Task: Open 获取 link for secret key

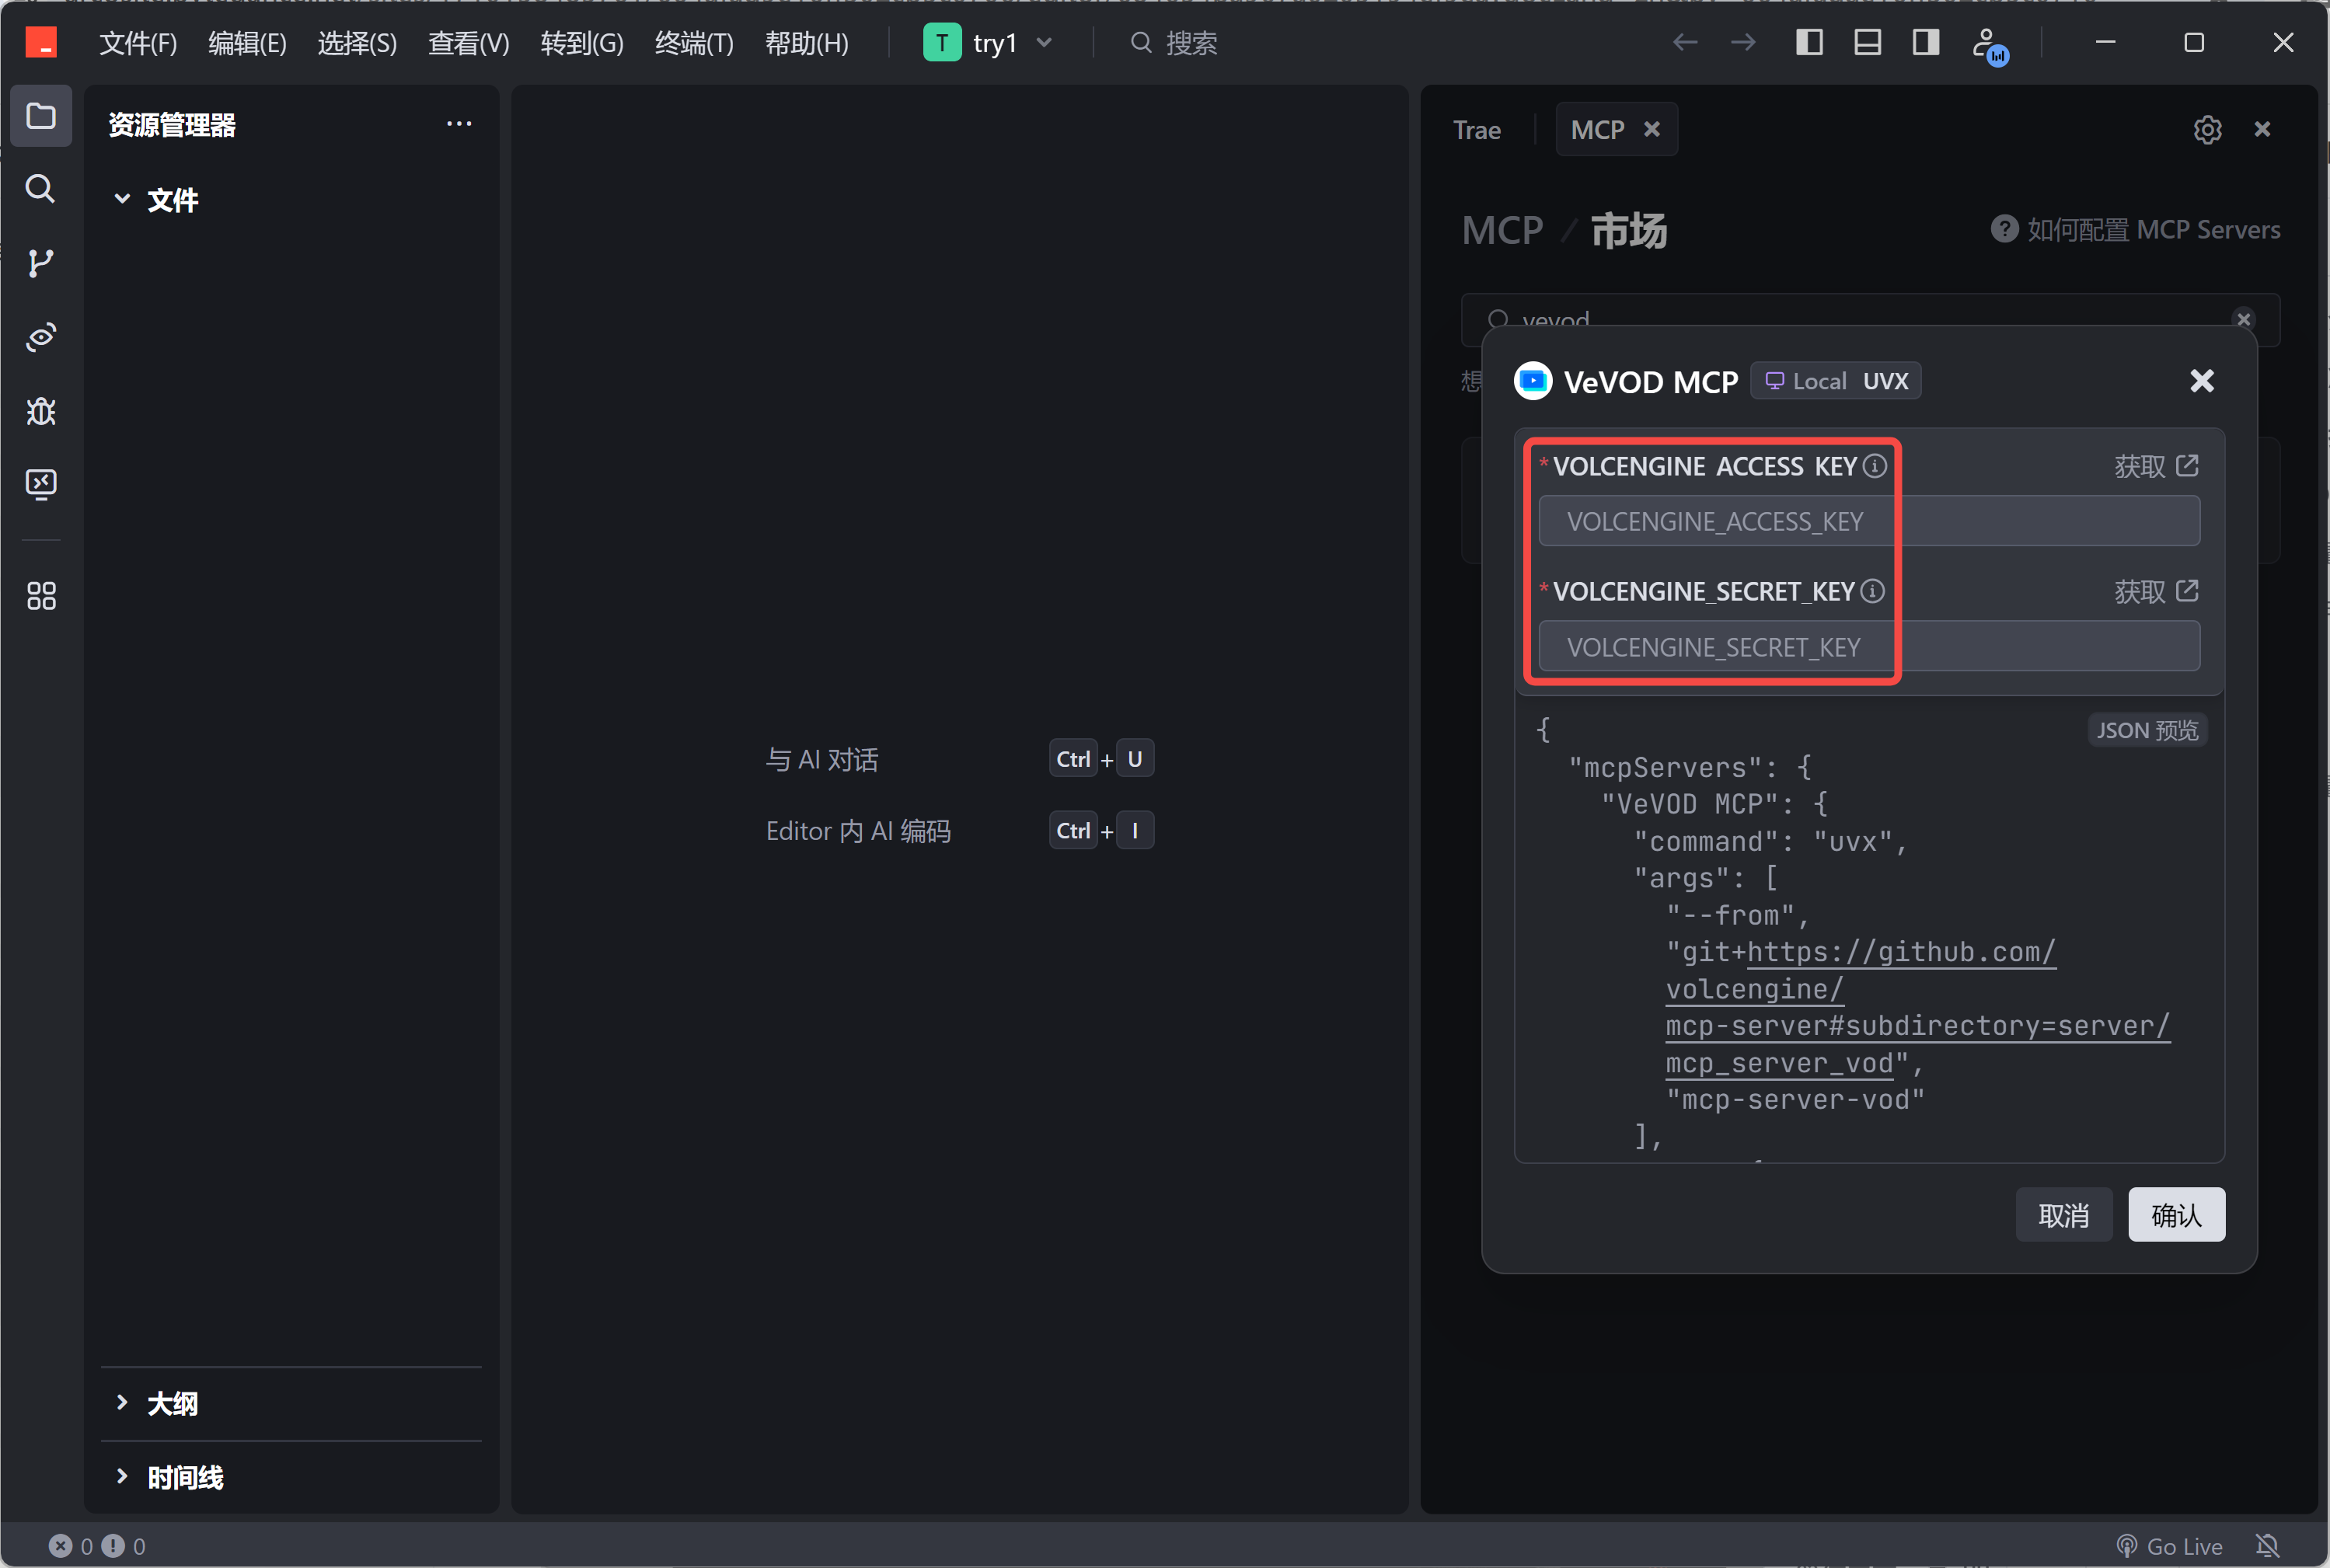Action: (2156, 591)
